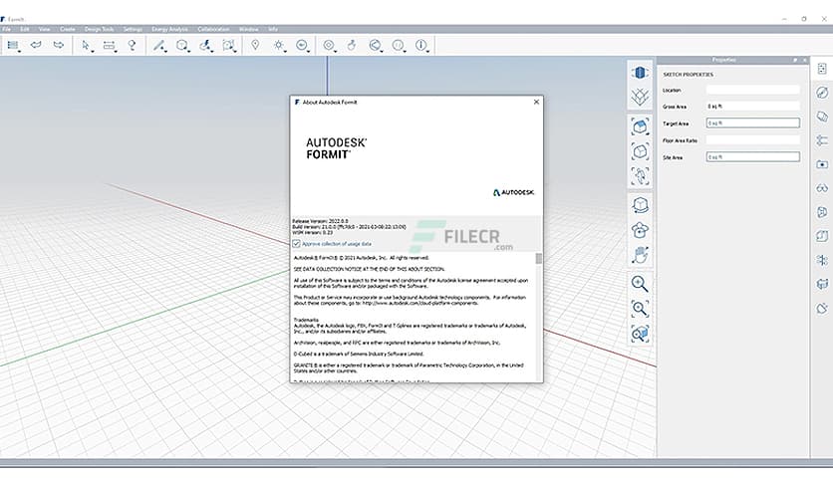This screenshot has width=833, height=482.
Task: Open the Layers palette icon
Action: click(x=822, y=117)
